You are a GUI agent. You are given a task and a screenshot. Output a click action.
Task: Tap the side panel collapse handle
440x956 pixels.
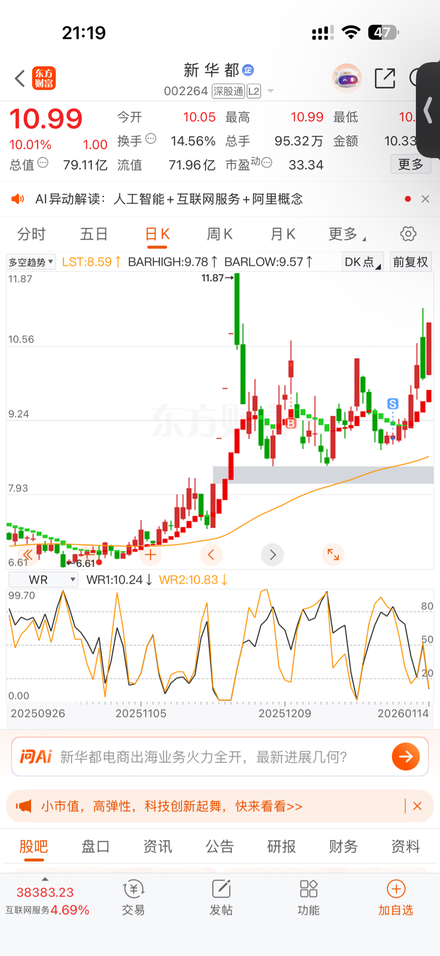point(428,110)
